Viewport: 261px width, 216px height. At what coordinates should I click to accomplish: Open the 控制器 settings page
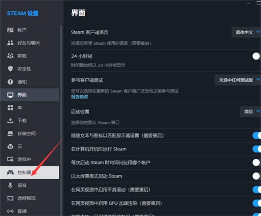click(x=30, y=173)
